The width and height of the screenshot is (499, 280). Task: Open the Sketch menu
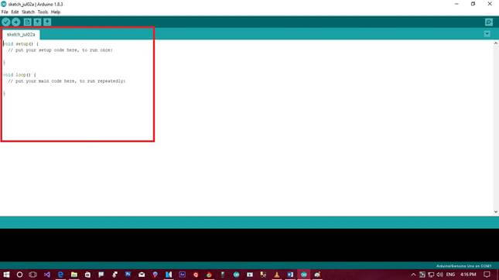click(28, 12)
